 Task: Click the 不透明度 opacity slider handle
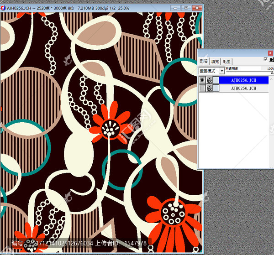tap(272, 73)
